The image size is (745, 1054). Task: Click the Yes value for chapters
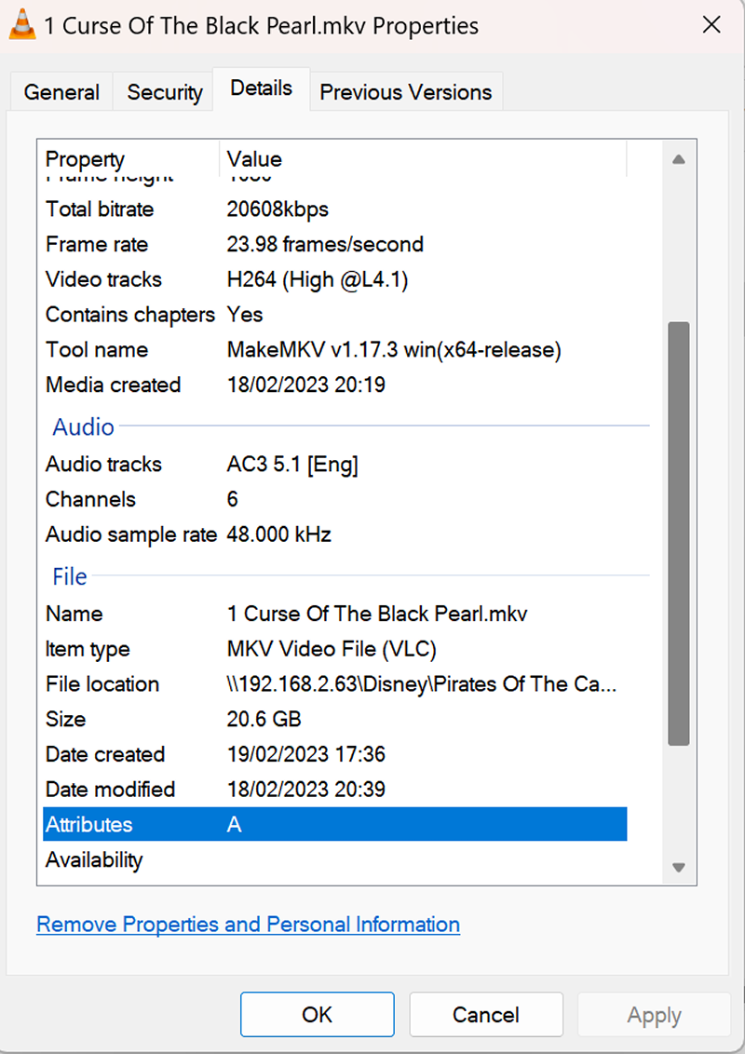point(245,315)
